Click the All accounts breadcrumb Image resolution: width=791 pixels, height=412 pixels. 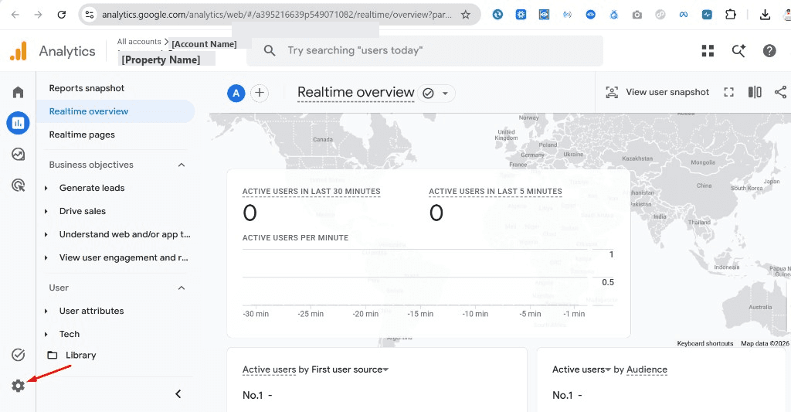point(139,42)
